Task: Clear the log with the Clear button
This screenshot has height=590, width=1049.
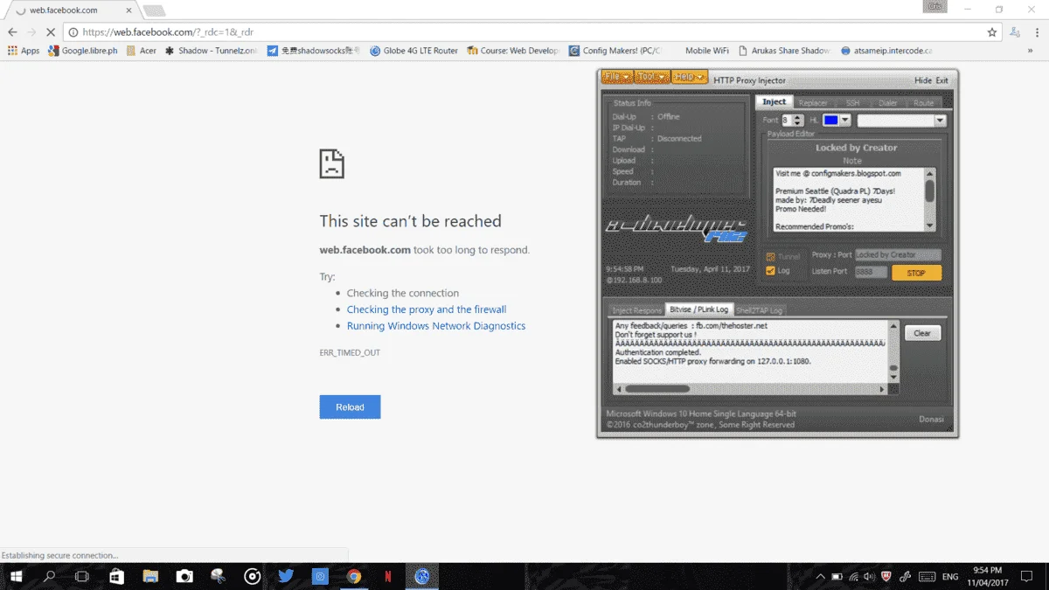Action: [922, 333]
